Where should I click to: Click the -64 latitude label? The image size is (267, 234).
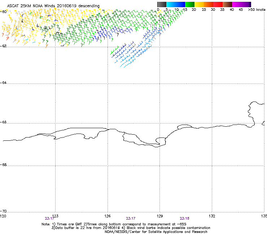pos(3,83)
